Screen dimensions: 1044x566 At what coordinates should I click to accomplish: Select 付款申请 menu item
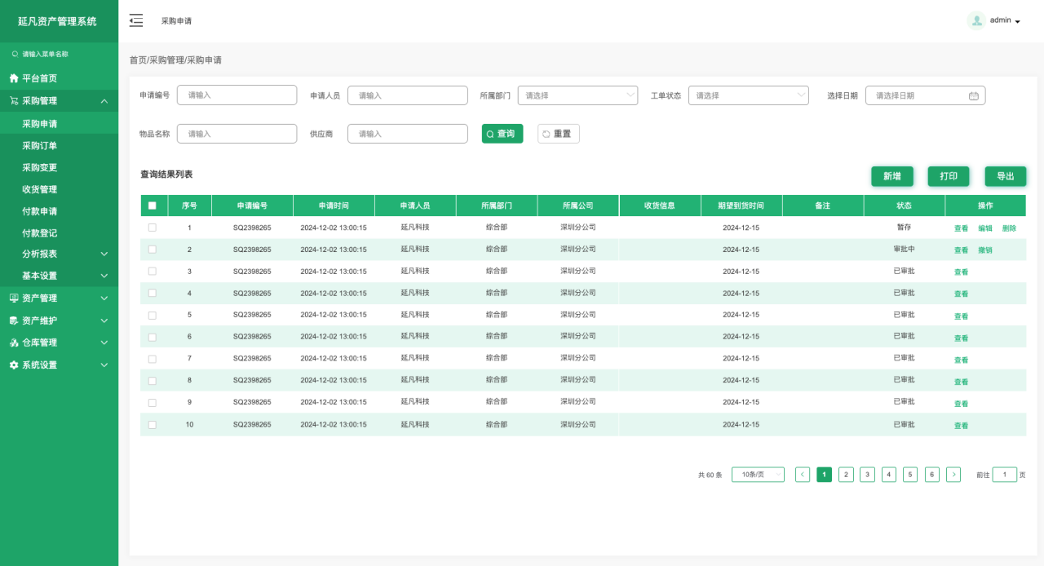tap(39, 211)
